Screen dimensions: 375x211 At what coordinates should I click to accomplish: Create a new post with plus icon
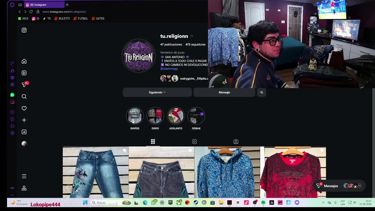point(24,120)
